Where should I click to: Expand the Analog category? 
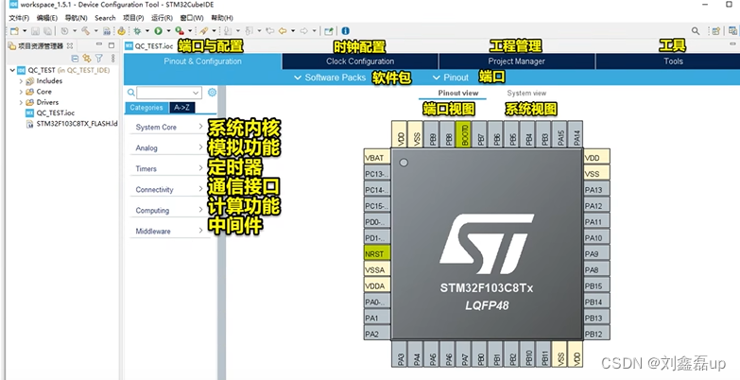coord(169,147)
